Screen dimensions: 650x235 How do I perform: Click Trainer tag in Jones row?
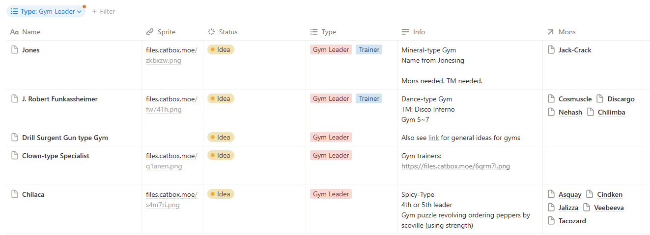369,49
